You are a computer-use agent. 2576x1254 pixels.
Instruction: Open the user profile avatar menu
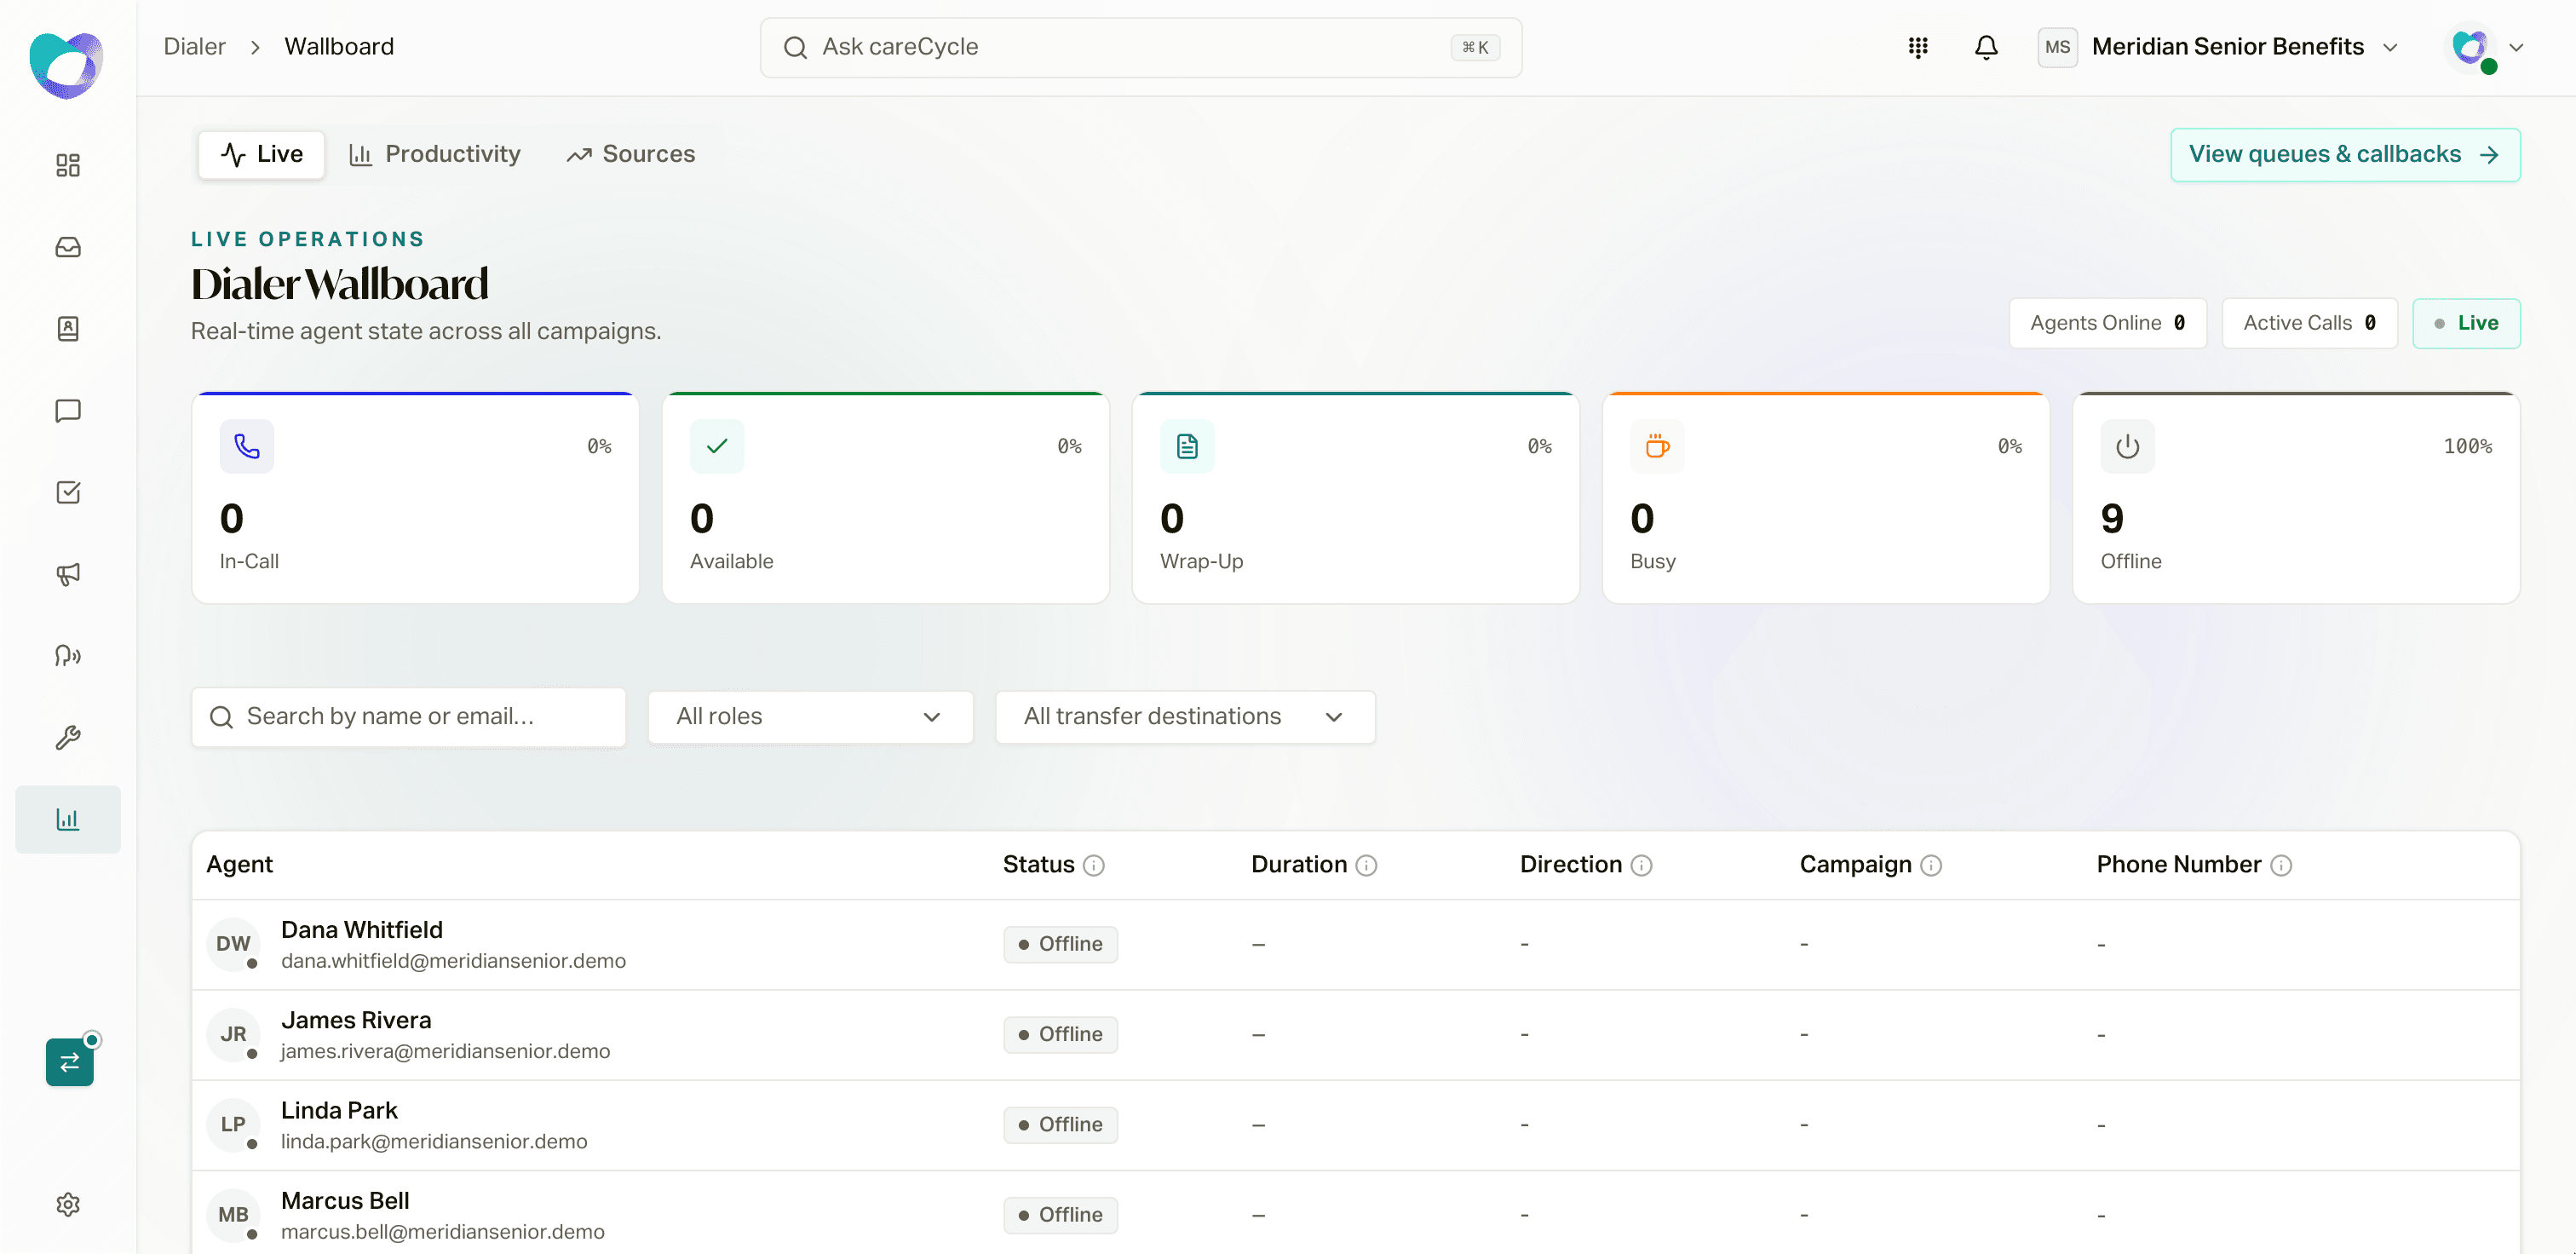pyautogui.click(x=2486, y=48)
